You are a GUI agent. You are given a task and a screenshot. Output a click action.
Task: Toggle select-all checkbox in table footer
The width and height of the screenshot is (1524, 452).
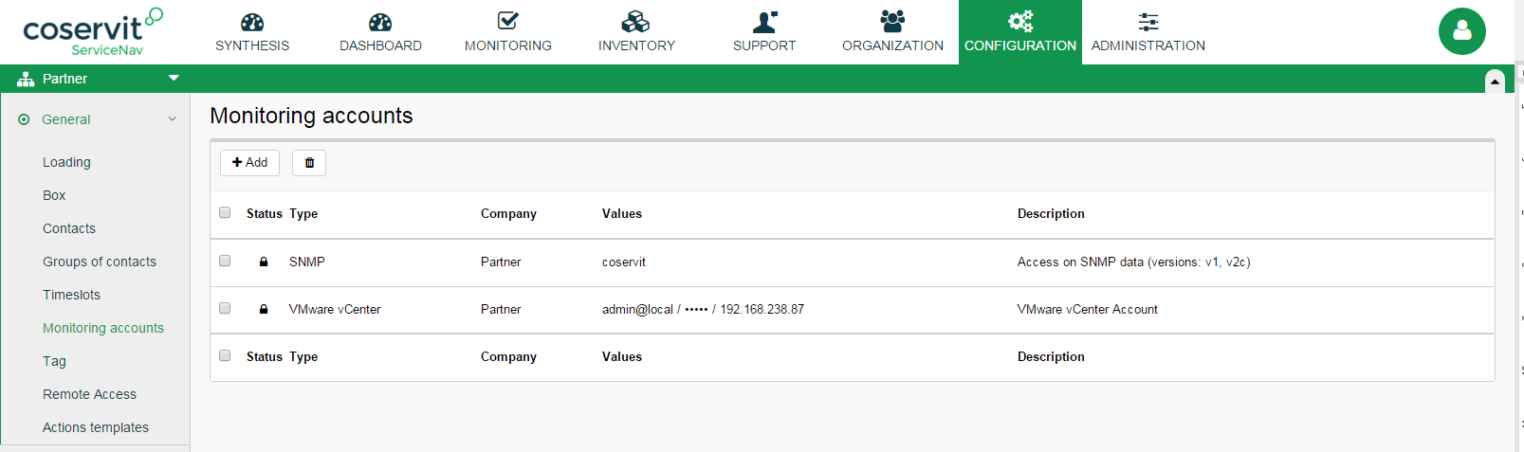click(x=225, y=355)
